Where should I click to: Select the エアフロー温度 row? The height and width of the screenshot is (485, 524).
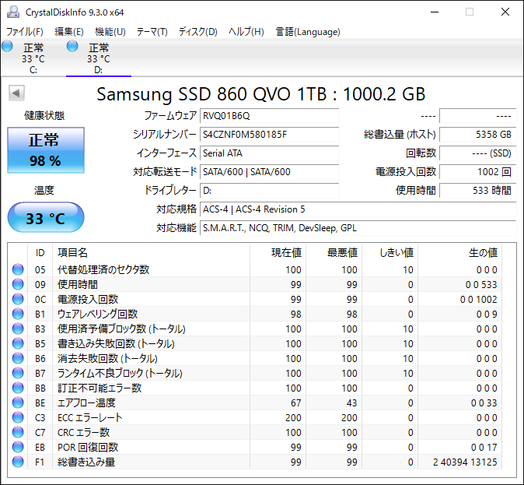[x=255, y=402]
